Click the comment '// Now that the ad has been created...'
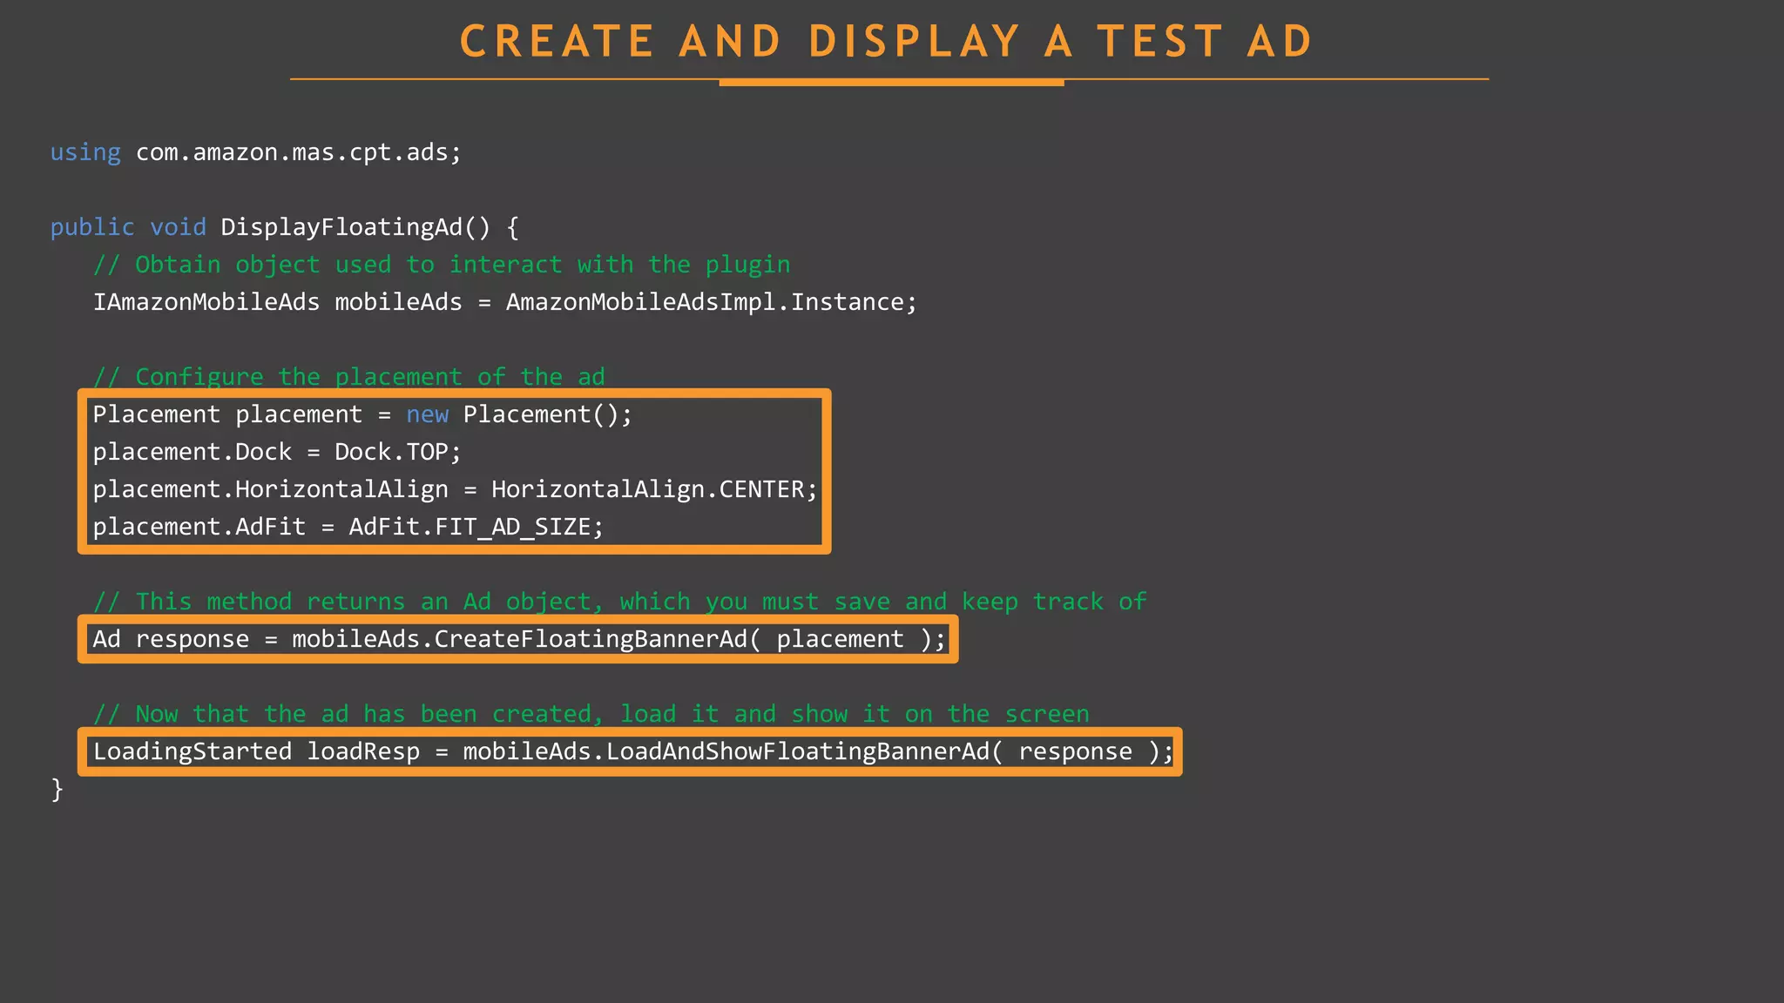Viewport: 1784px width, 1003px height. coord(591,714)
